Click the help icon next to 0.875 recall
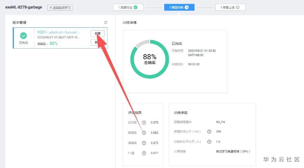The image size is (304, 168). pos(144,123)
